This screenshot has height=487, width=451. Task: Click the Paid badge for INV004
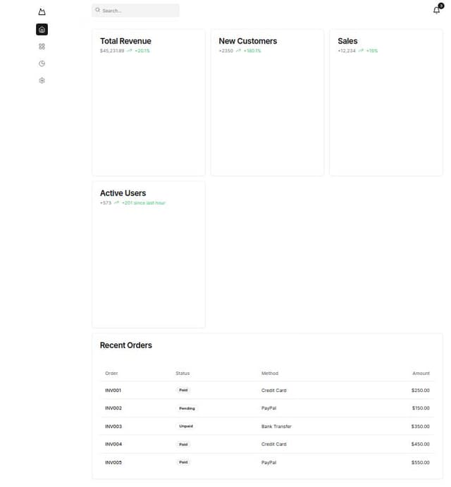[183, 445]
